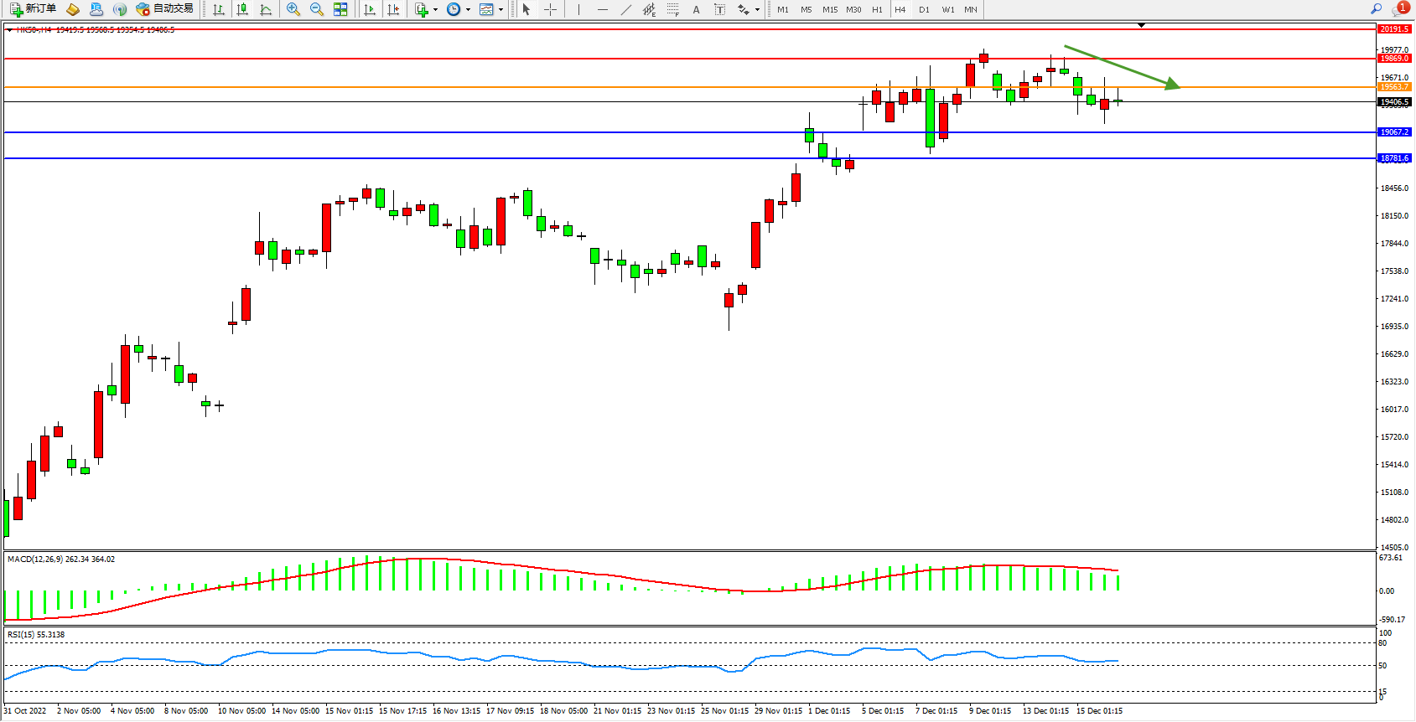Expand the periodicity clock dropdown arrow
The width and height of the screenshot is (1416, 722).
tap(468, 10)
